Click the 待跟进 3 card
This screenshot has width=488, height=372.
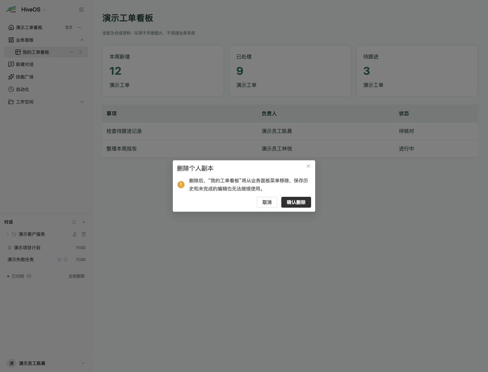point(417,71)
